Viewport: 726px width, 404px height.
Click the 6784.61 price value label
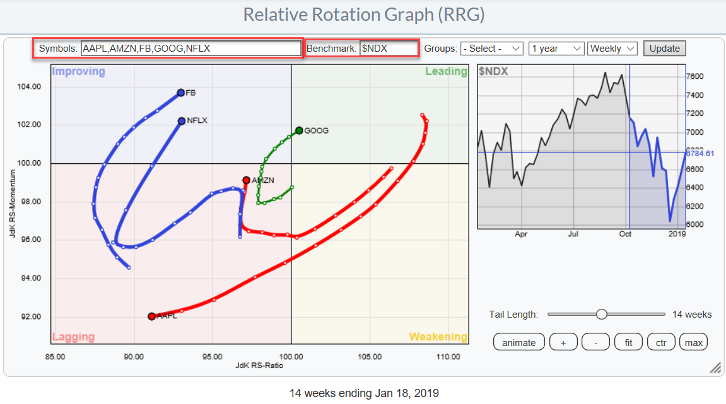click(700, 153)
